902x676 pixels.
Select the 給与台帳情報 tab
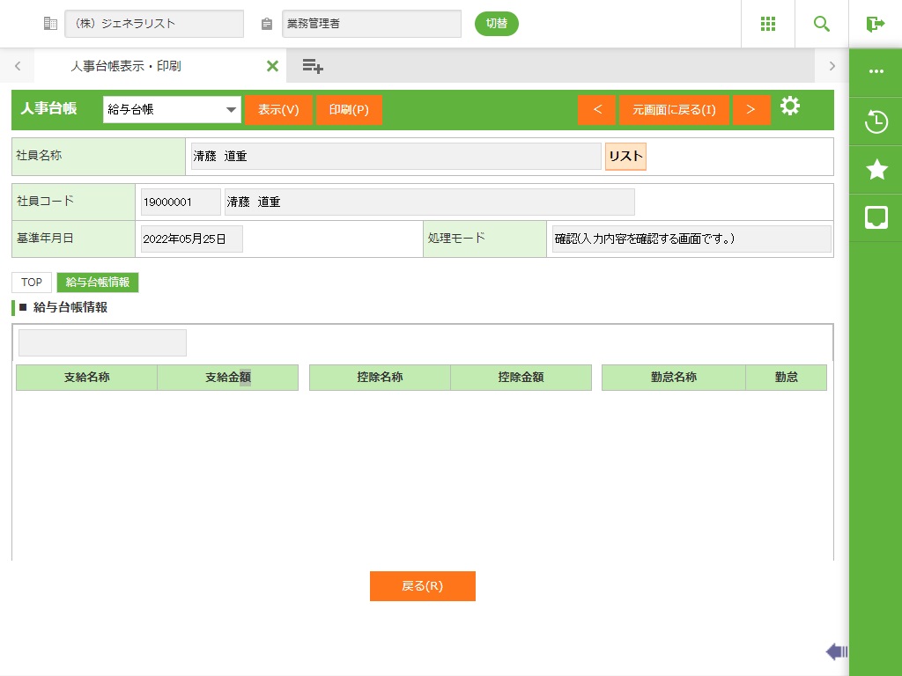click(x=98, y=283)
